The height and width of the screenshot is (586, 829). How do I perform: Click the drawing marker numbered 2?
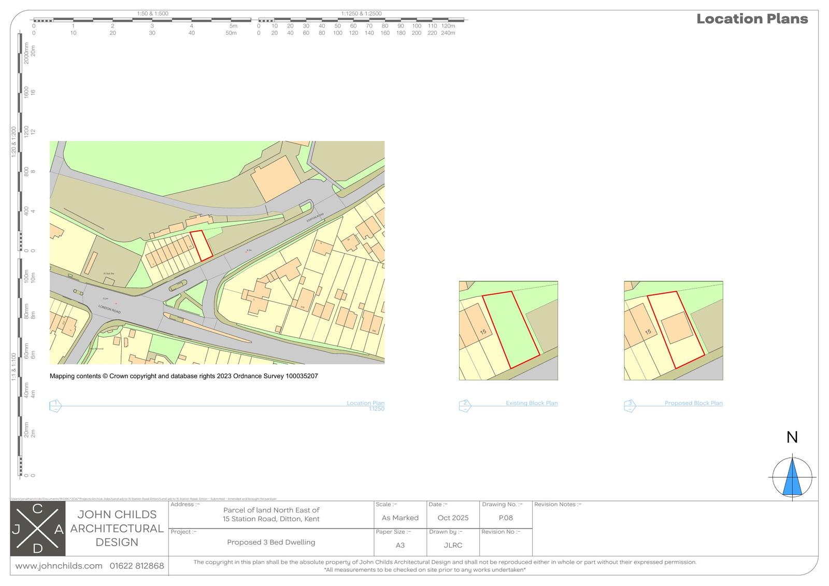coord(465,406)
